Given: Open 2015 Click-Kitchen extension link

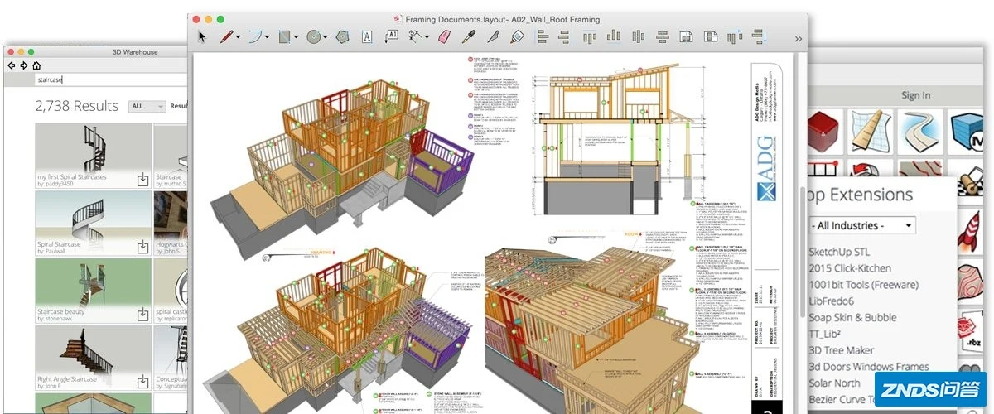Looking at the screenshot, I should [x=850, y=268].
